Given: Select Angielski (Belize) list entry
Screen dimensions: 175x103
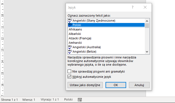Looking at the screenshot, I should (x=106, y=51).
